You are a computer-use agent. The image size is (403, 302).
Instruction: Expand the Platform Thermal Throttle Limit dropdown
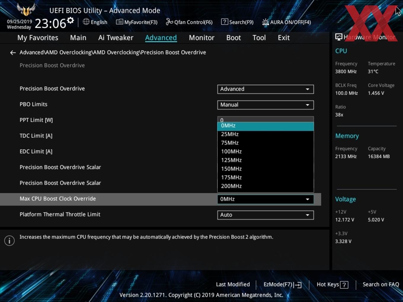pyautogui.click(x=266, y=215)
